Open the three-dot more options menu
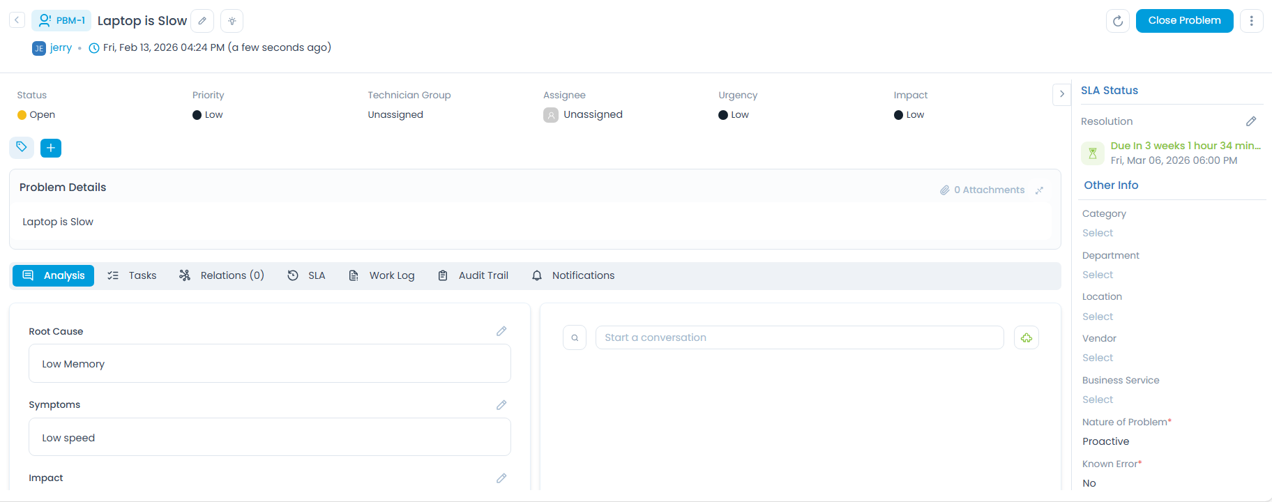The width and height of the screenshot is (1272, 502). coord(1252,21)
